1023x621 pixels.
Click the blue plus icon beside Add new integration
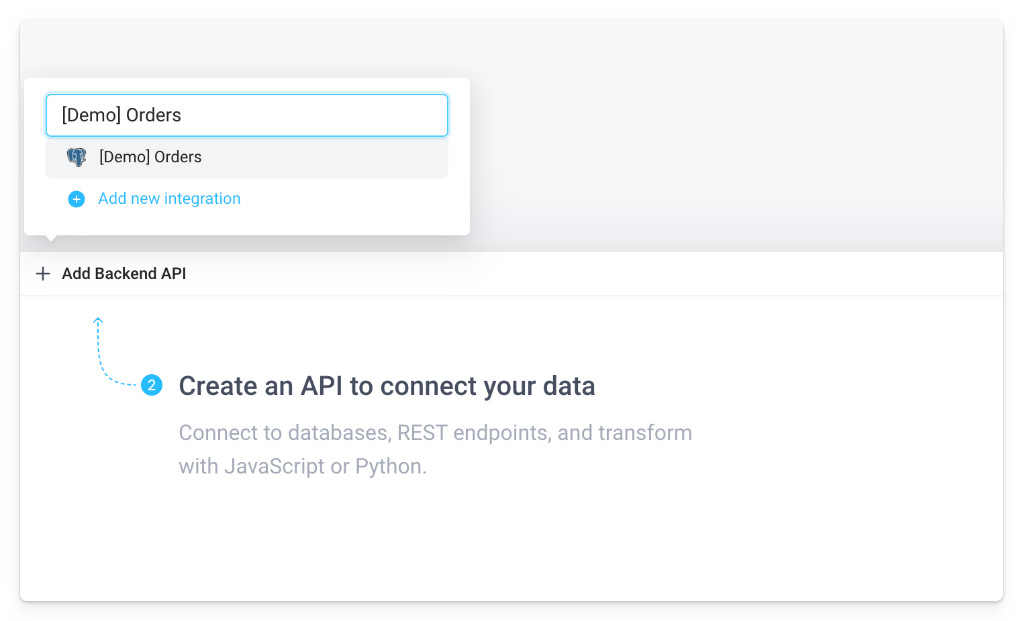(76, 199)
